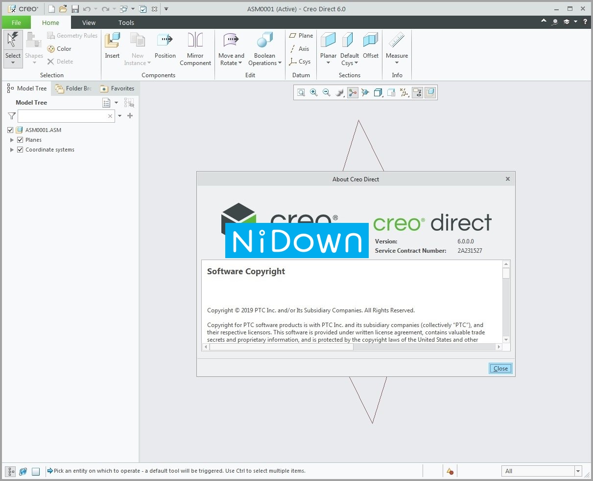Click the Mirror Component tool

coord(195,49)
